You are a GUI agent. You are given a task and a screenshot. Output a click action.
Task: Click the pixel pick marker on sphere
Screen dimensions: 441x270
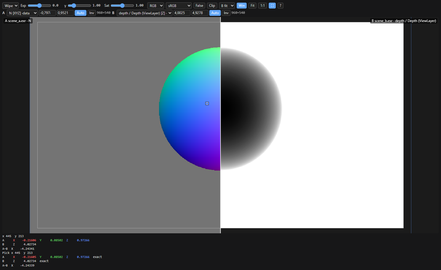point(207,104)
